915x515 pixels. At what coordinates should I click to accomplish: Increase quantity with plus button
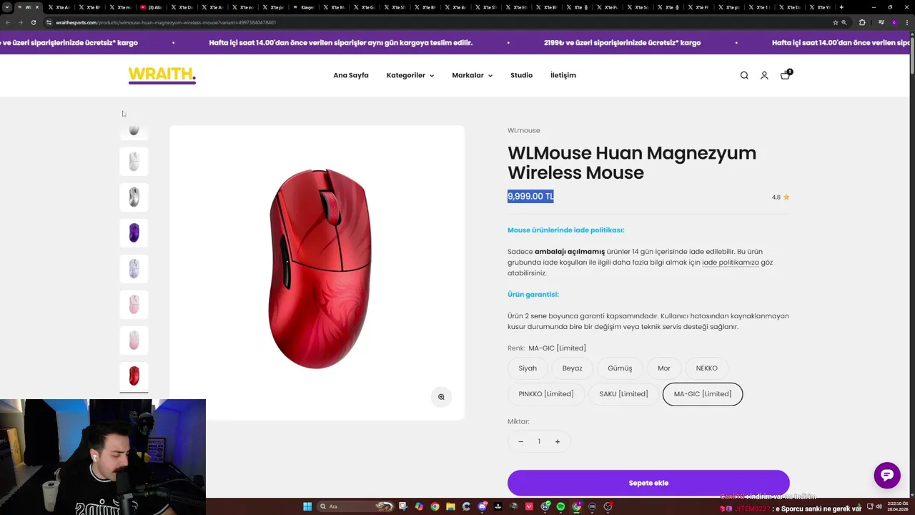pyautogui.click(x=558, y=441)
